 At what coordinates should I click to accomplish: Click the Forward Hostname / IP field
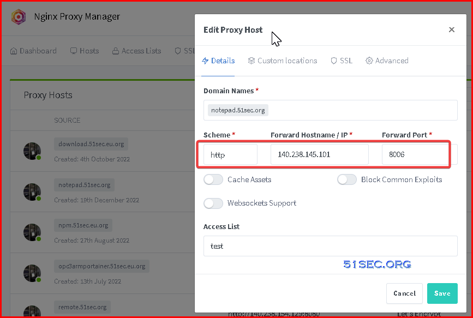pyautogui.click(x=320, y=154)
